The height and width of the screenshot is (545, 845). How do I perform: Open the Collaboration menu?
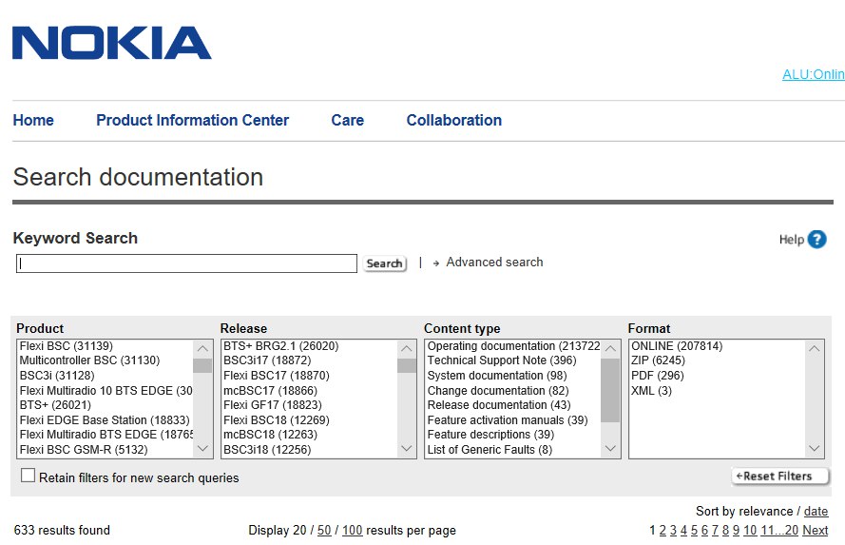click(x=453, y=120)
